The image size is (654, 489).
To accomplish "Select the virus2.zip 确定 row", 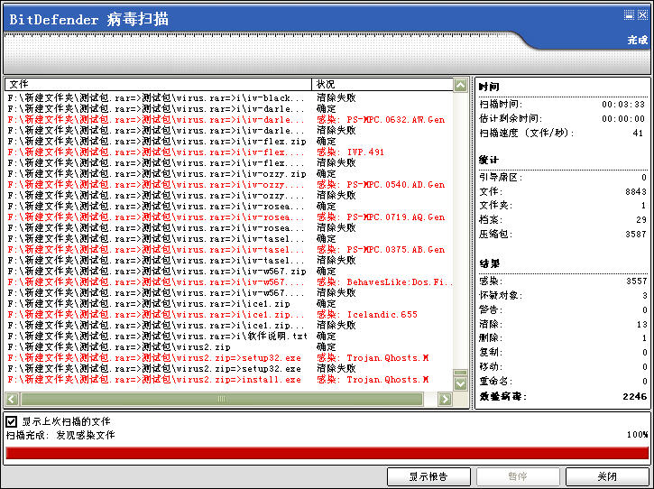I will tap(229, 347).
